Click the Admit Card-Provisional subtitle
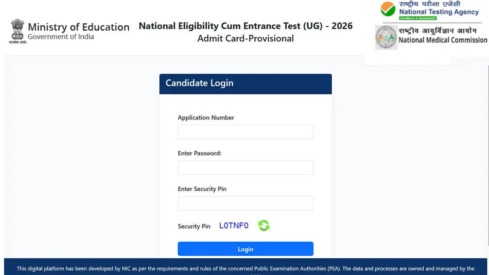The image size is (489, 275). tap(245, 38)
